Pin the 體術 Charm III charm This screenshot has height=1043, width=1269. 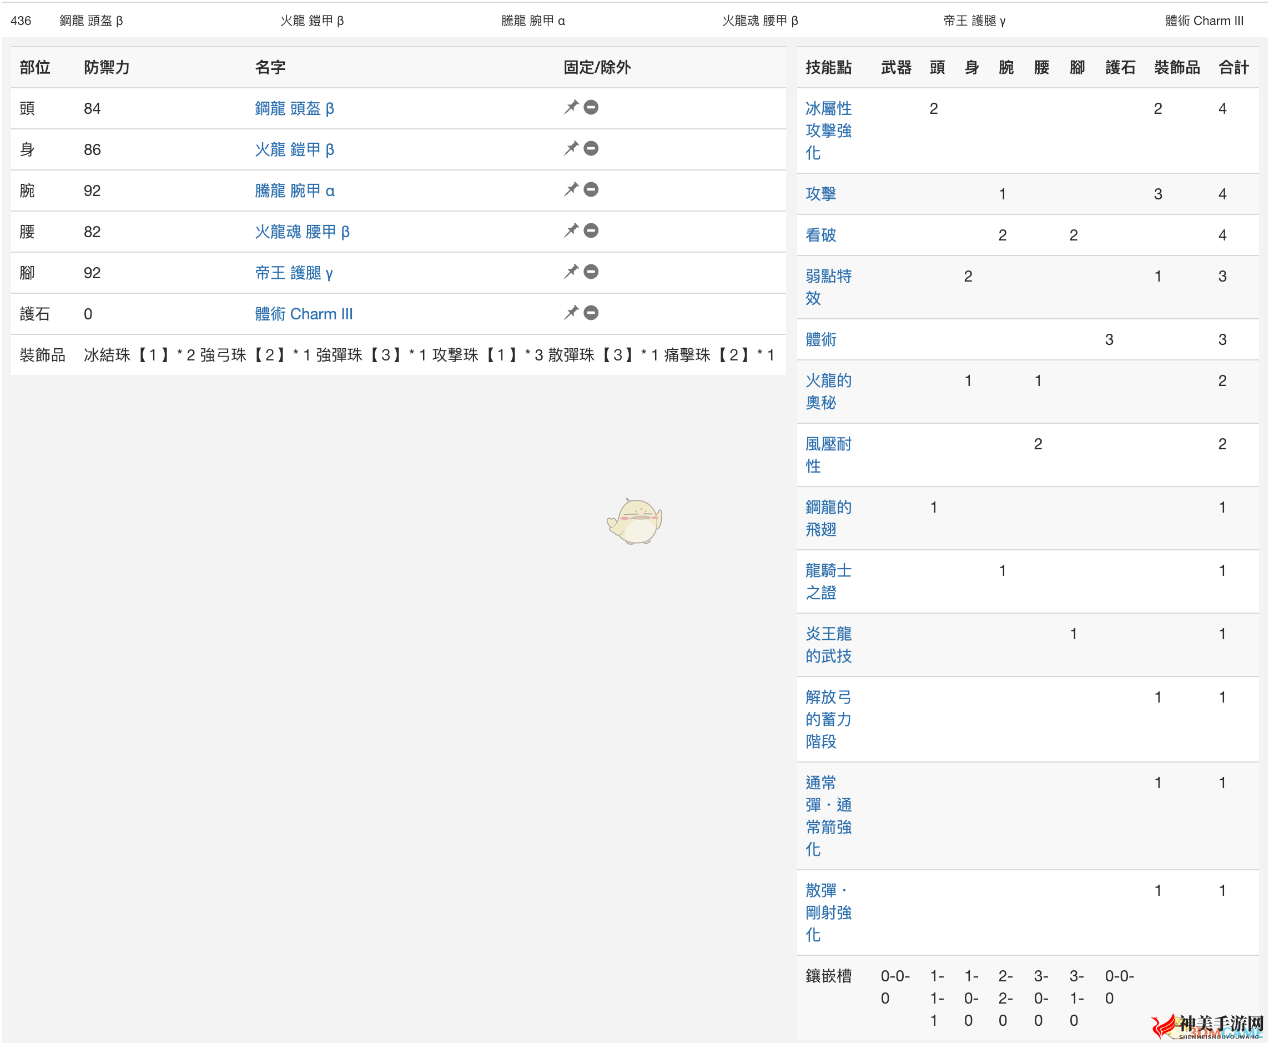tap(571, 313)
